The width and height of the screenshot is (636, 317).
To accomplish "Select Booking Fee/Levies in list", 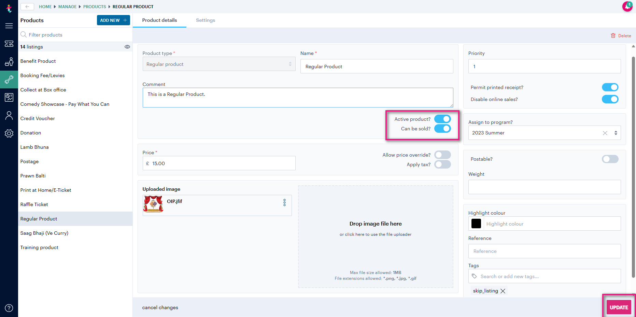I will pos(75,75).
